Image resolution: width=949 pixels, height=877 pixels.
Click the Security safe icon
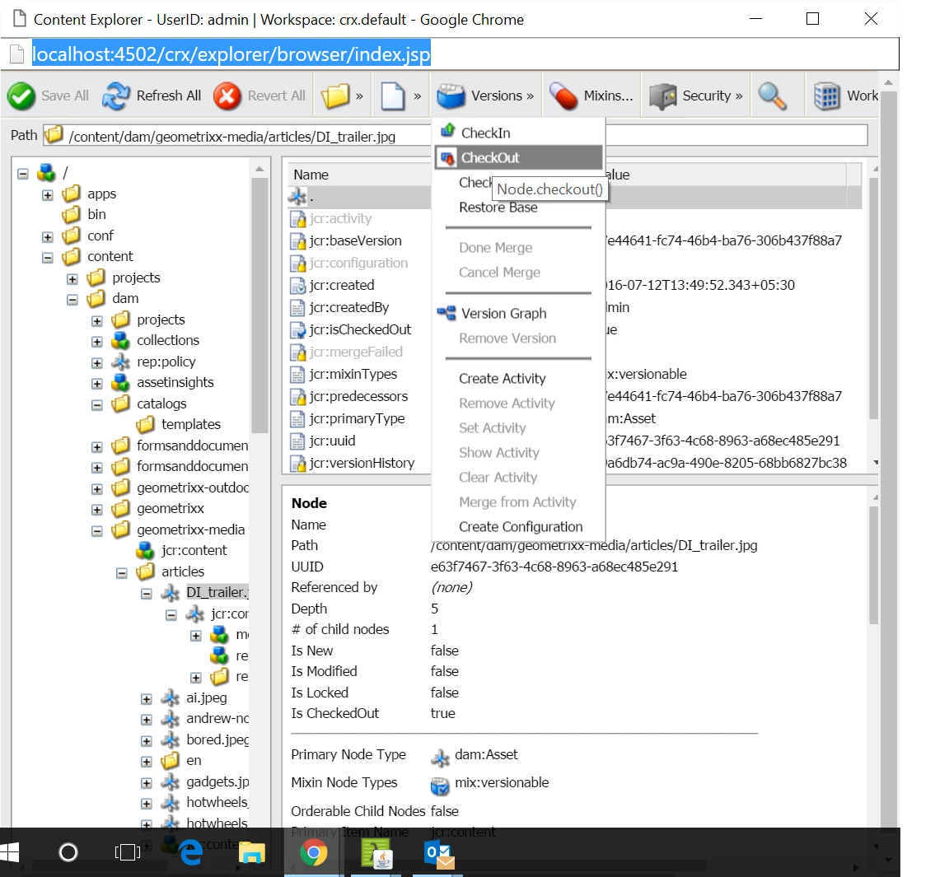(x=662, y=96)
